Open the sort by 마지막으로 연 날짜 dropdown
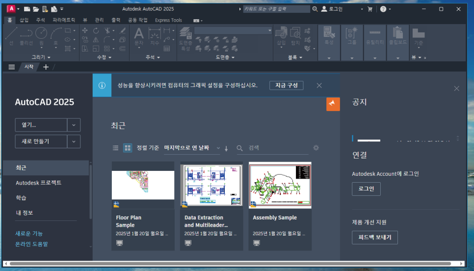Viewport: 474px width, 271px height. pos(192,148)
